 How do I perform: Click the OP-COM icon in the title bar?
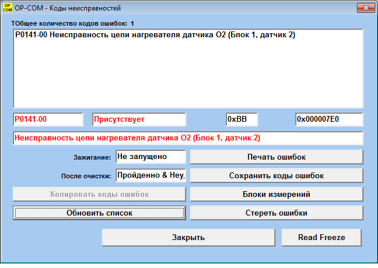tap(7, 8)
